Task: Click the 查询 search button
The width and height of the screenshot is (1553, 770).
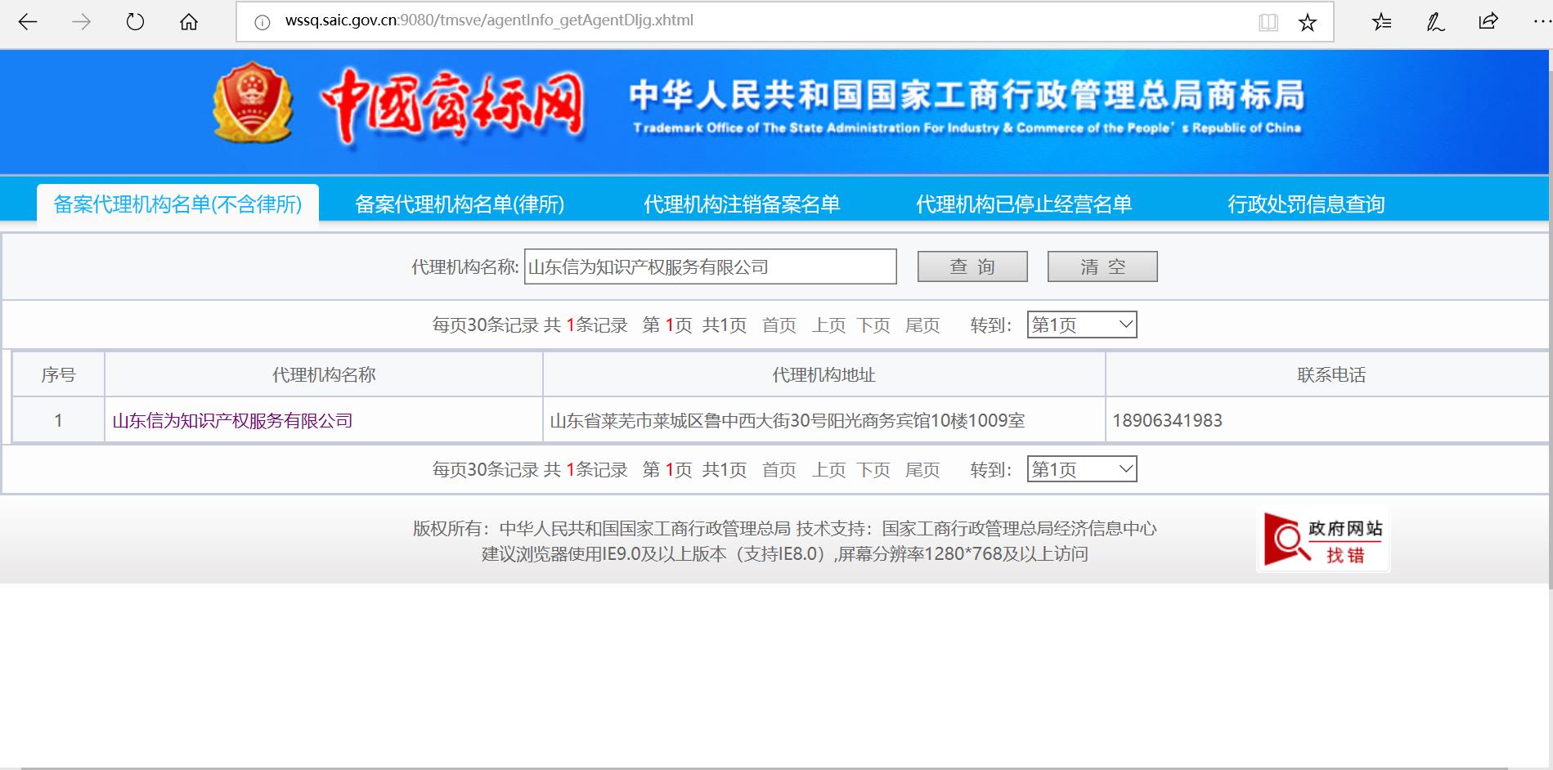Action: [x=972, y=266]
